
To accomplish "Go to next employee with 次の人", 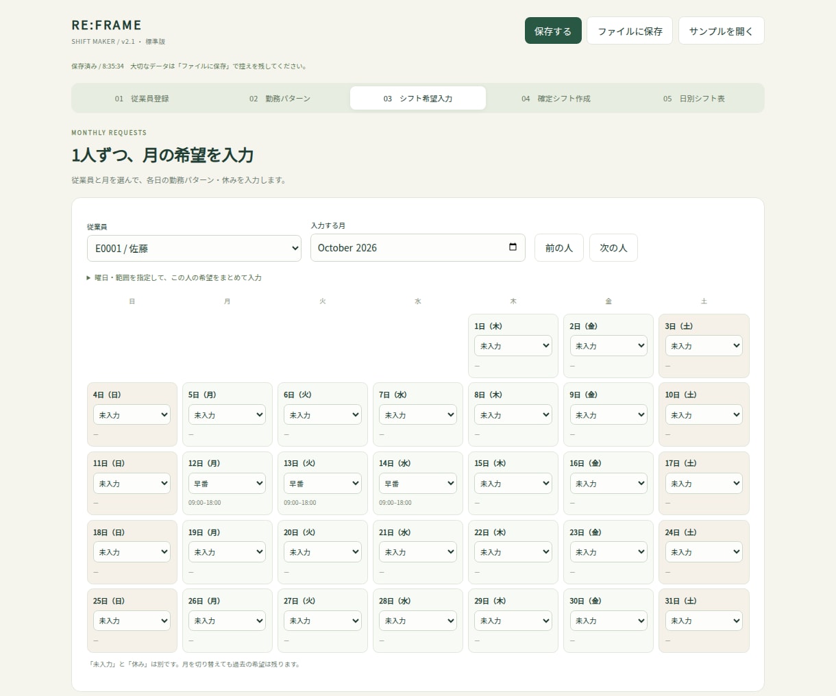I will pyautogui.click(x=613, y=248).
